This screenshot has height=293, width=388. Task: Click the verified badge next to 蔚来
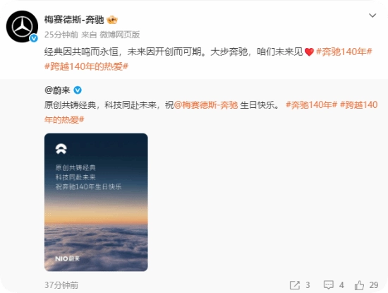pyautogui.click(x=78, y=90)
